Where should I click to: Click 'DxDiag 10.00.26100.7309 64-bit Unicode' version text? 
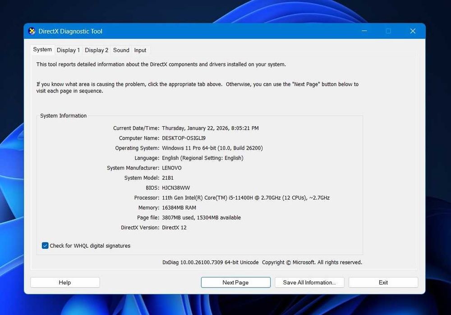(x=210, y=262)
